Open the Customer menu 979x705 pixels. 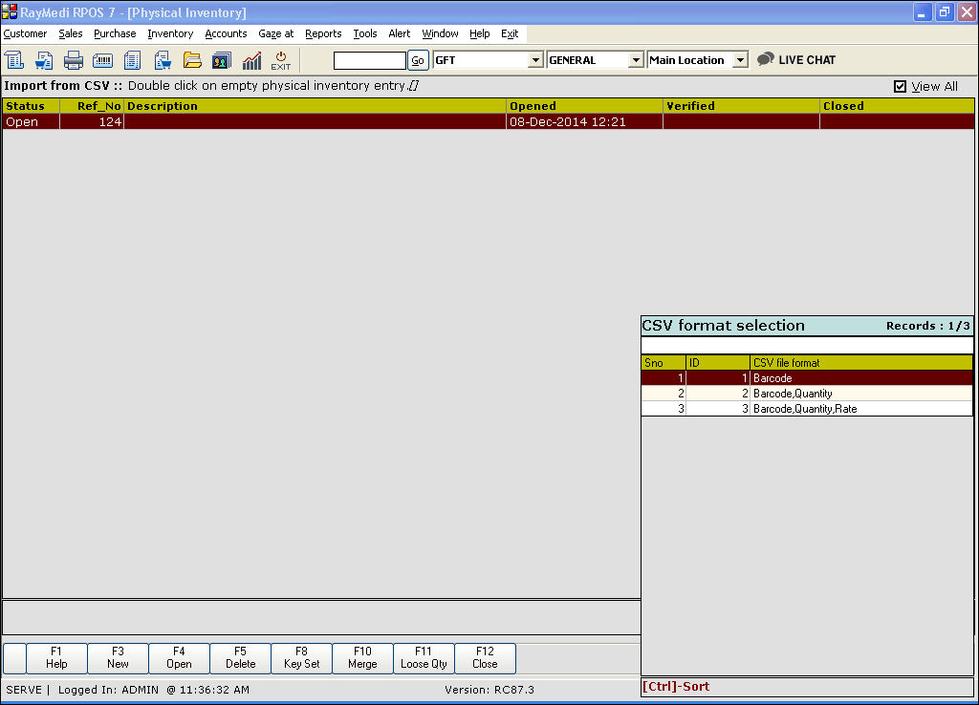coord(25,33)
